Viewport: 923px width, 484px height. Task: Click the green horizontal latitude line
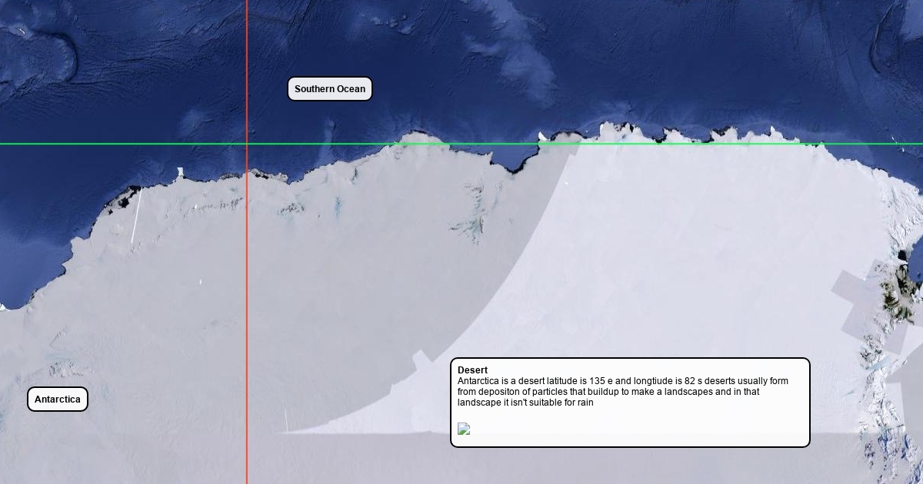click(692, 144)
